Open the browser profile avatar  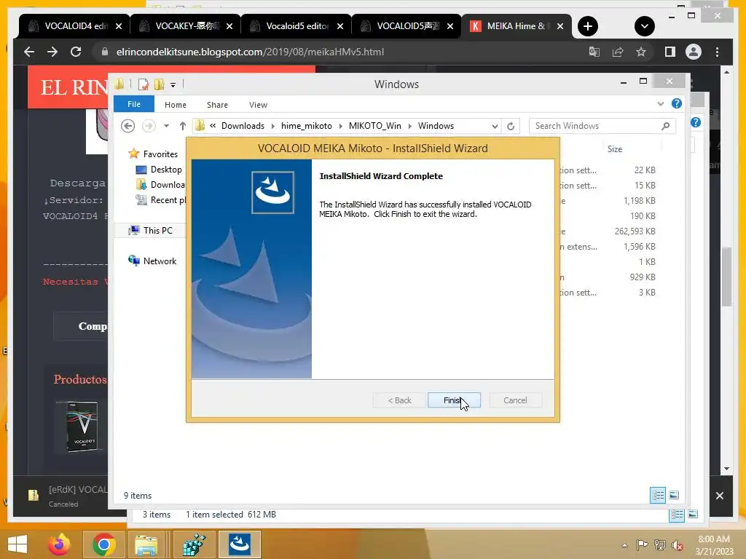point(694,52)
